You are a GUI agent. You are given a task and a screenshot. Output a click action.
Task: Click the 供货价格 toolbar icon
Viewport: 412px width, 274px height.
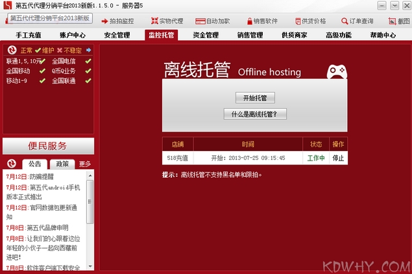coord(297,21)
